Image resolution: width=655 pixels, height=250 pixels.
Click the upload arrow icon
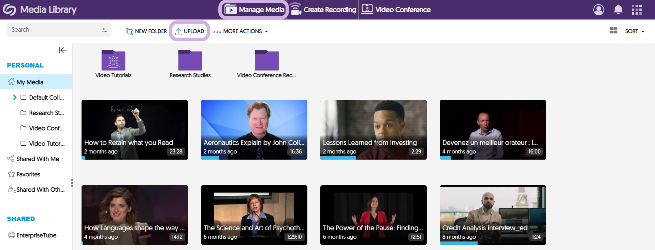tap(178, 31)
